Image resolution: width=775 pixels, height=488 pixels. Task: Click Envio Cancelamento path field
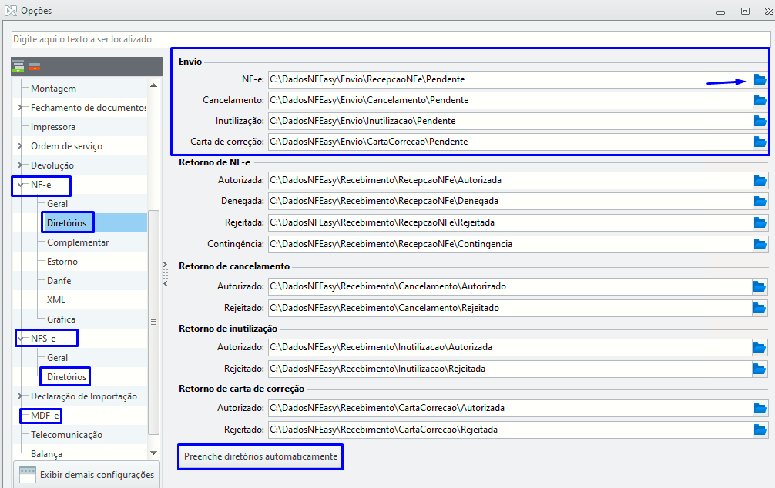tap(510, 100)
